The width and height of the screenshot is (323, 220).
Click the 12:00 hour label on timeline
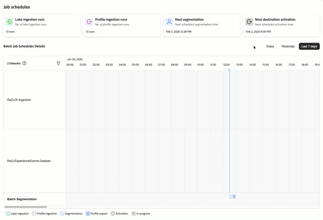[226, 65]
